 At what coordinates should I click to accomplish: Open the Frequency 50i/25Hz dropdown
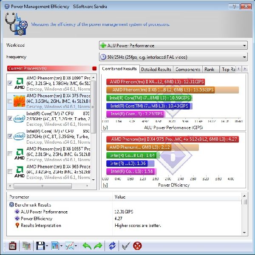(x=173, y=57)
